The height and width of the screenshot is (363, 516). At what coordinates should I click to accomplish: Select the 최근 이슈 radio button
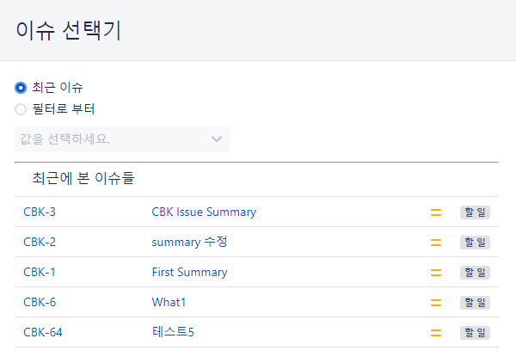tap(21, 88)
